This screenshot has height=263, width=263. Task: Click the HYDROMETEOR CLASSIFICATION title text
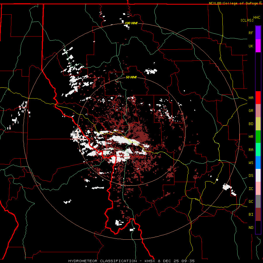pyautogui.click(x=103, y=261)
